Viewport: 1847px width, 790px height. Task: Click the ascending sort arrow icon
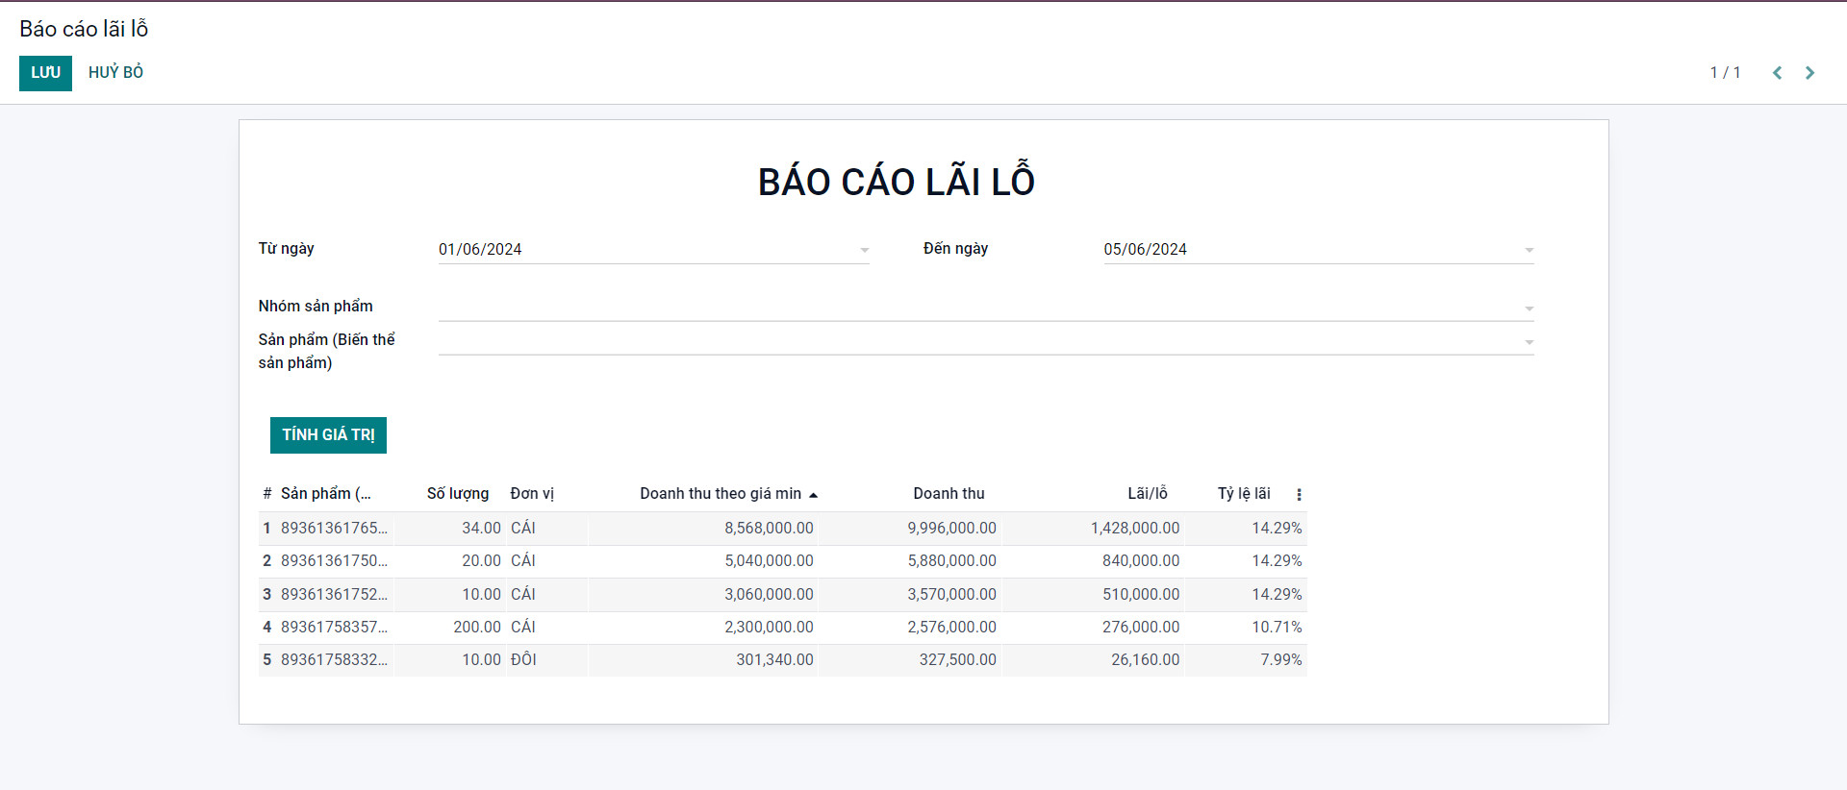click(x=813, y=495)
